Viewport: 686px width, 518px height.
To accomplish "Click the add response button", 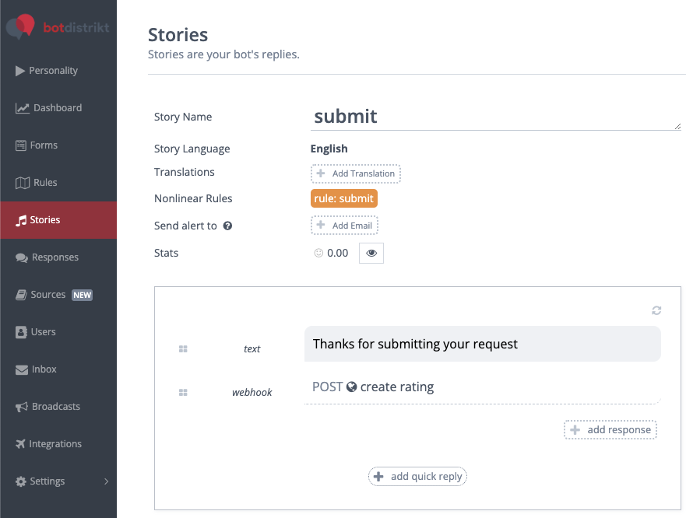I will pos(610,430).
